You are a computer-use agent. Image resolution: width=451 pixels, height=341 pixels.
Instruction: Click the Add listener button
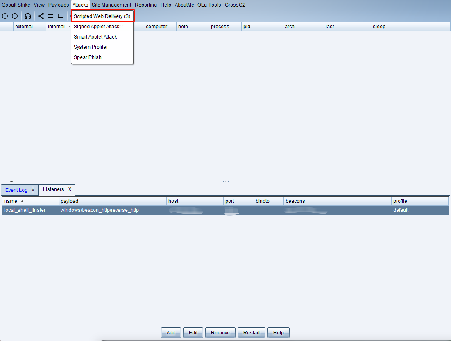point(171,333)
